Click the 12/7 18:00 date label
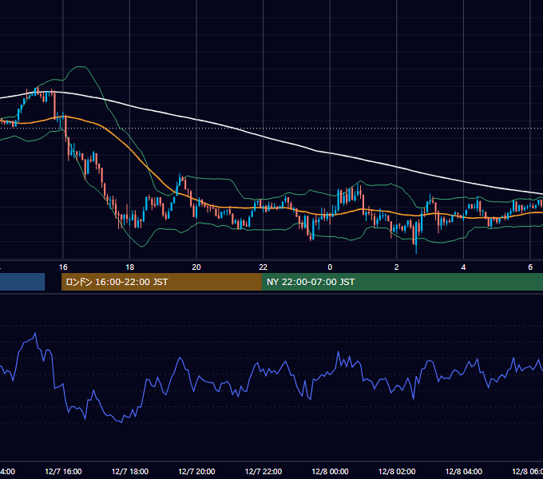 pos(130,472)
